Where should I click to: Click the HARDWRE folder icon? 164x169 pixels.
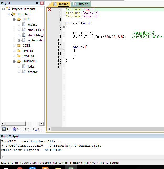click(19, 61)
